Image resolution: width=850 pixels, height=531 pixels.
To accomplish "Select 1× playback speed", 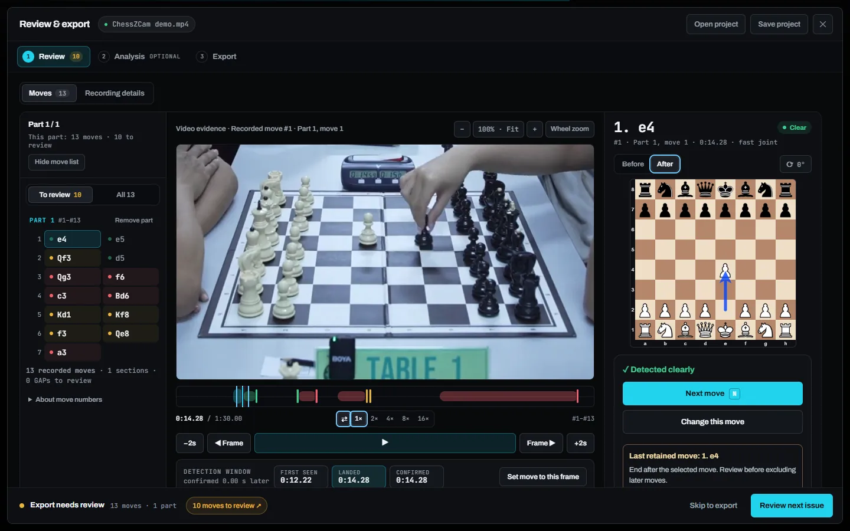I will [x=359, y=419].
